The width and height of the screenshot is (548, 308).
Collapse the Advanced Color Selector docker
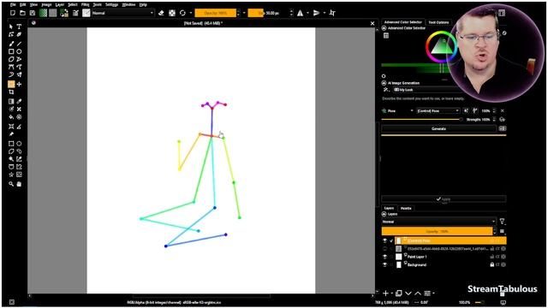point(384,28)
